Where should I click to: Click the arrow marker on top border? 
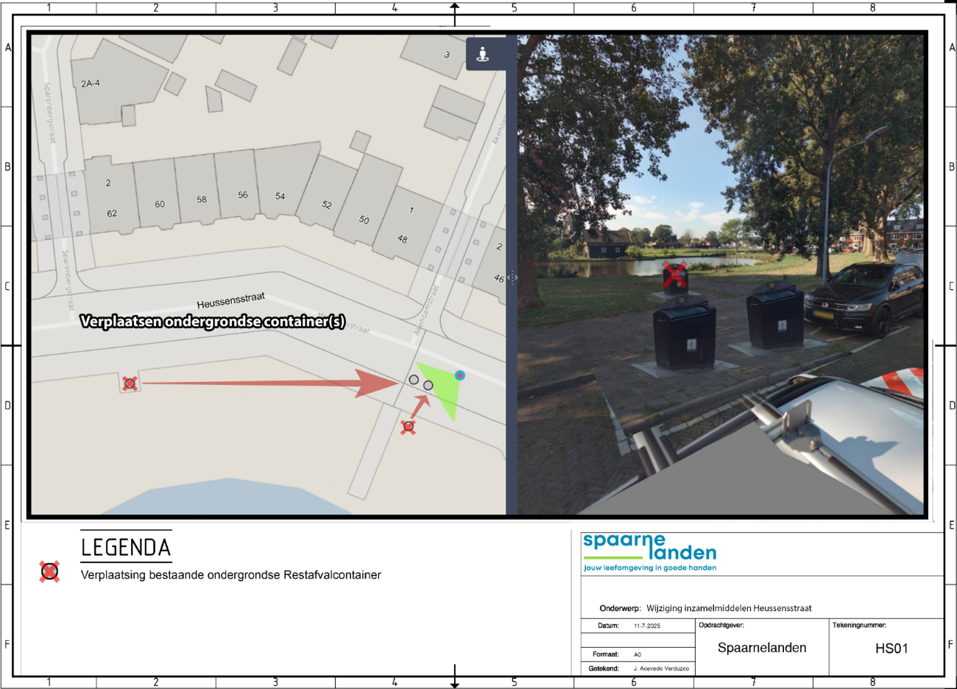[455, 10]
